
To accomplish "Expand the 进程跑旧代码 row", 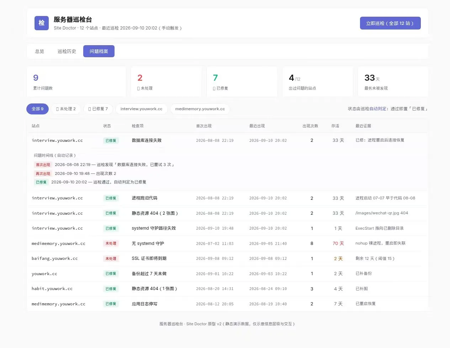I will 228,198.
